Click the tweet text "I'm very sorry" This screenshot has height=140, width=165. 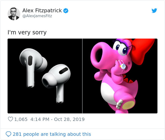[27, 32]
